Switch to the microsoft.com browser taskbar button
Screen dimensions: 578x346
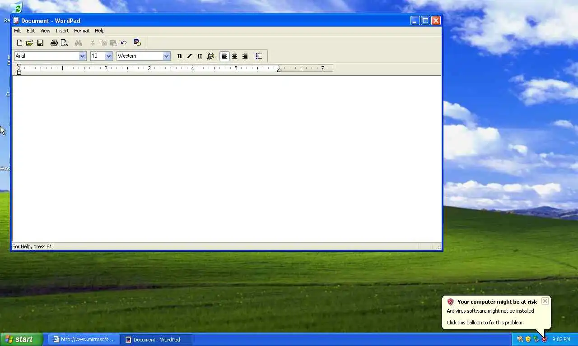coord(84,339)
